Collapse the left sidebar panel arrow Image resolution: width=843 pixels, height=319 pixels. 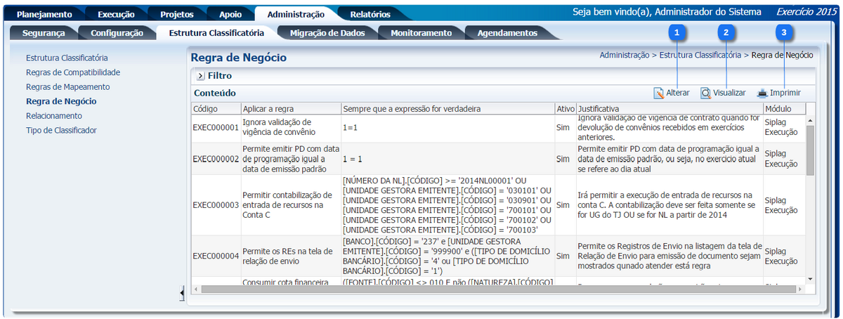click(x=183, y=291)
